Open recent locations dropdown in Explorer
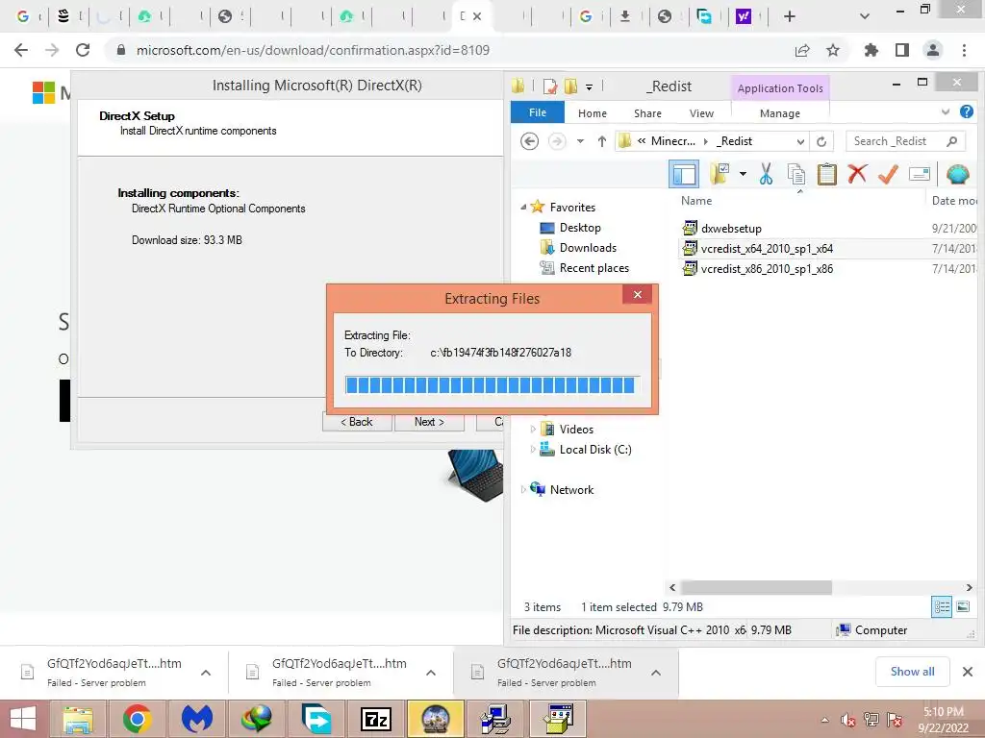The width and height of the screenshot is (985, 738). coord(580,141)
